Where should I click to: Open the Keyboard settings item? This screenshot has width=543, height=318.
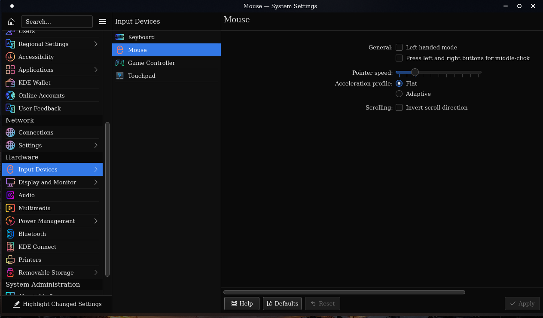[x=141, y=37]
